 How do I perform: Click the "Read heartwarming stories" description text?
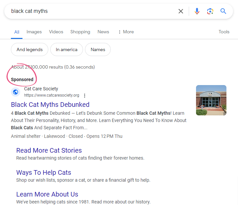pyautogui.click(x=80, y=158)
